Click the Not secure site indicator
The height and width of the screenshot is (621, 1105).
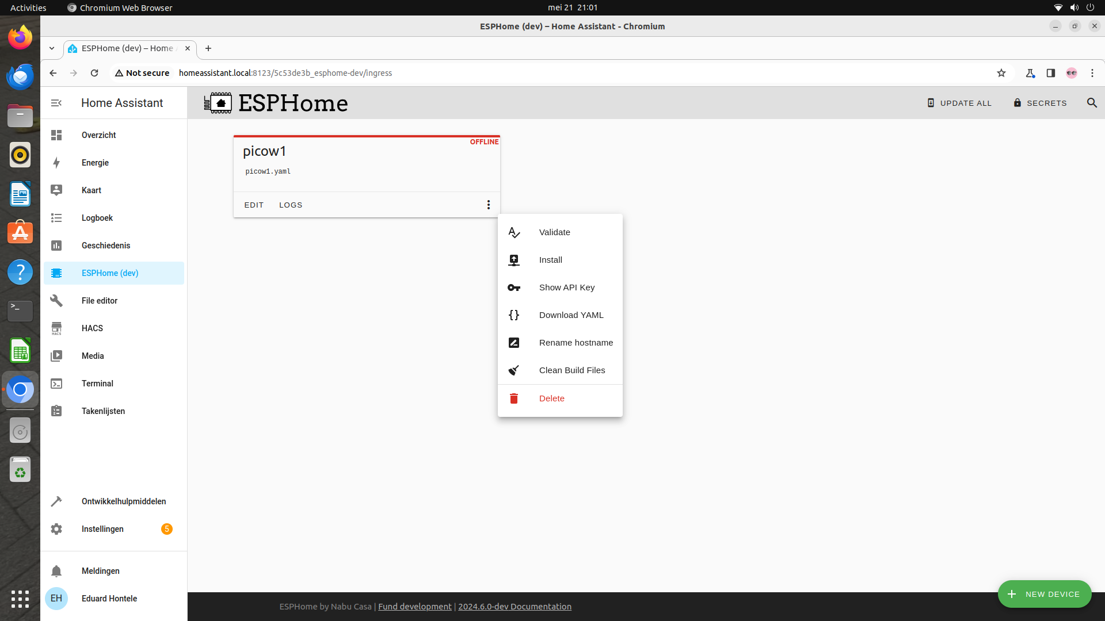pos(142,73)
